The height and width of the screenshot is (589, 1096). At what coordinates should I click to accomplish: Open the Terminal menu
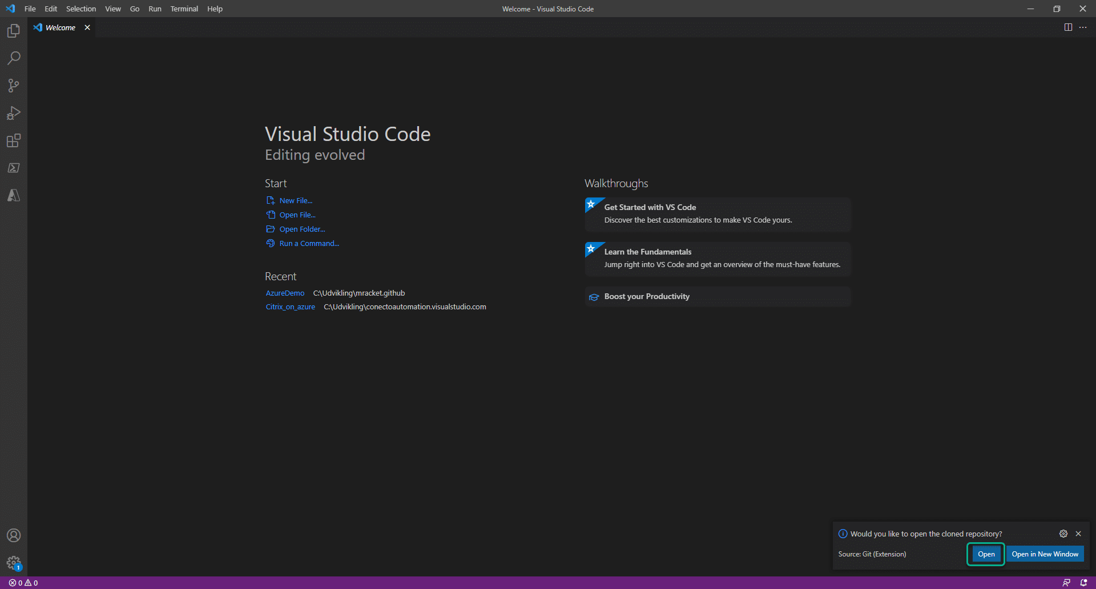tap(184, 9)
